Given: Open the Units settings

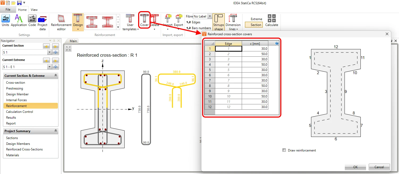Looking at the screenshot, I should (x=5, y=21).
